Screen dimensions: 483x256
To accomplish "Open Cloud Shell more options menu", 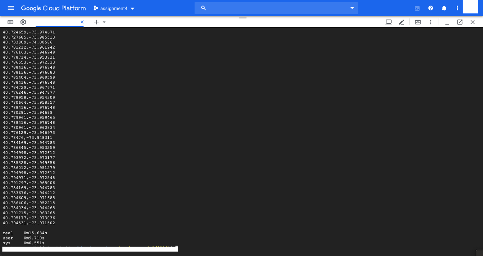I will point(431,22).
